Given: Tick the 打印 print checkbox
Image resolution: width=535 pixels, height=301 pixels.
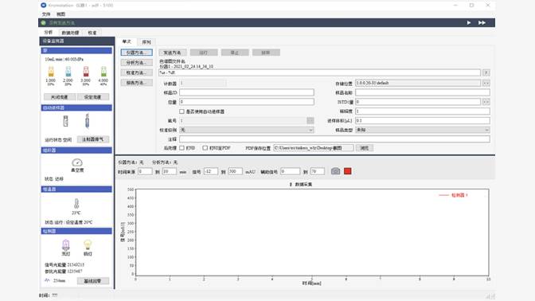Looking at the screenshot, I should click(x=182, y=148).
